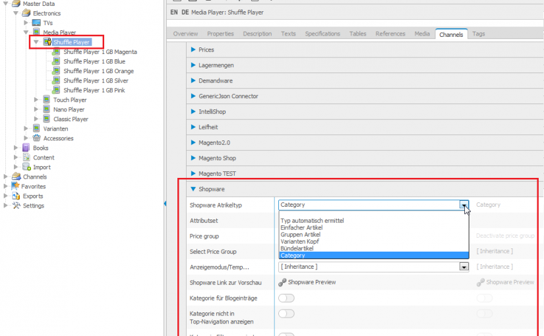Image resolution: width=544 pixels, height=336 pixels.
Task: Click the Accessories basket icon
Action: (x=37, y=138)
